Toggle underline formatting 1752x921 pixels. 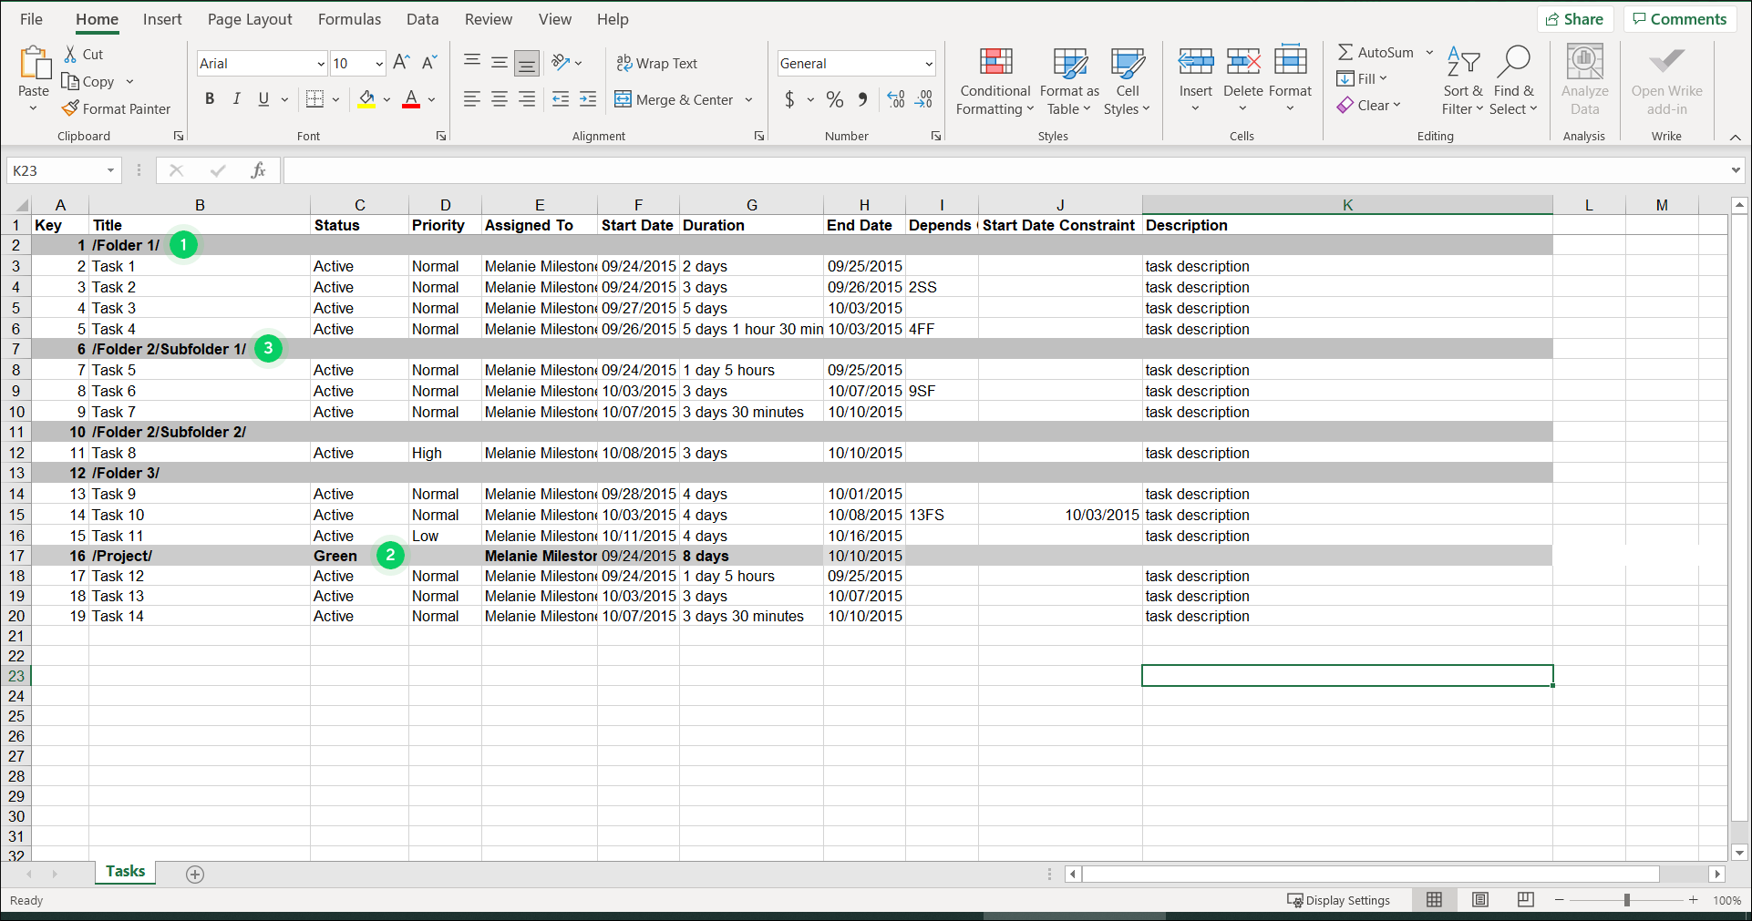pyautogui.click(x=263, y=98)
